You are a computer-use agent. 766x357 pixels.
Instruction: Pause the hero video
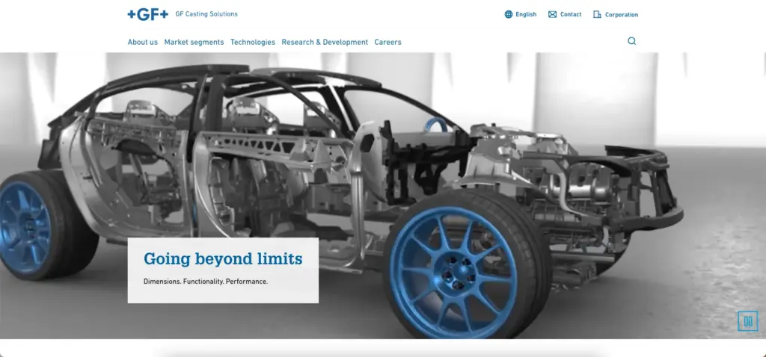pyautogui.click(x=747, y=321)
